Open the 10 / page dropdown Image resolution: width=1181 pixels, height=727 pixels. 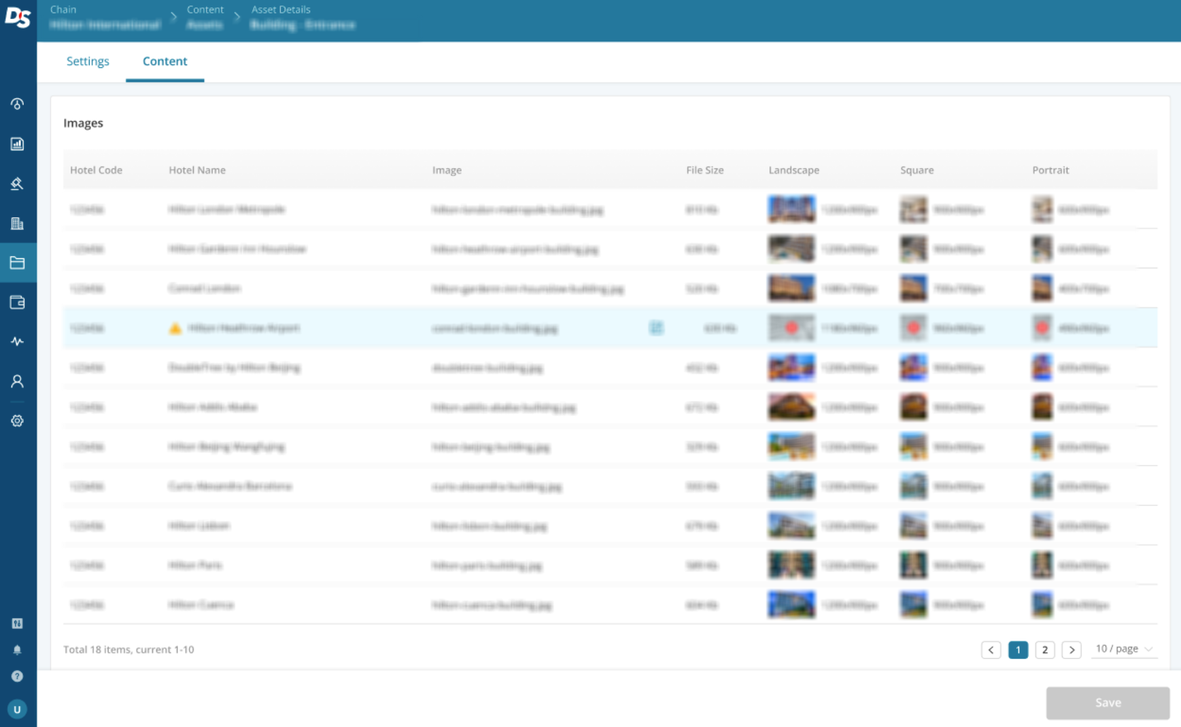[1124, 649]
